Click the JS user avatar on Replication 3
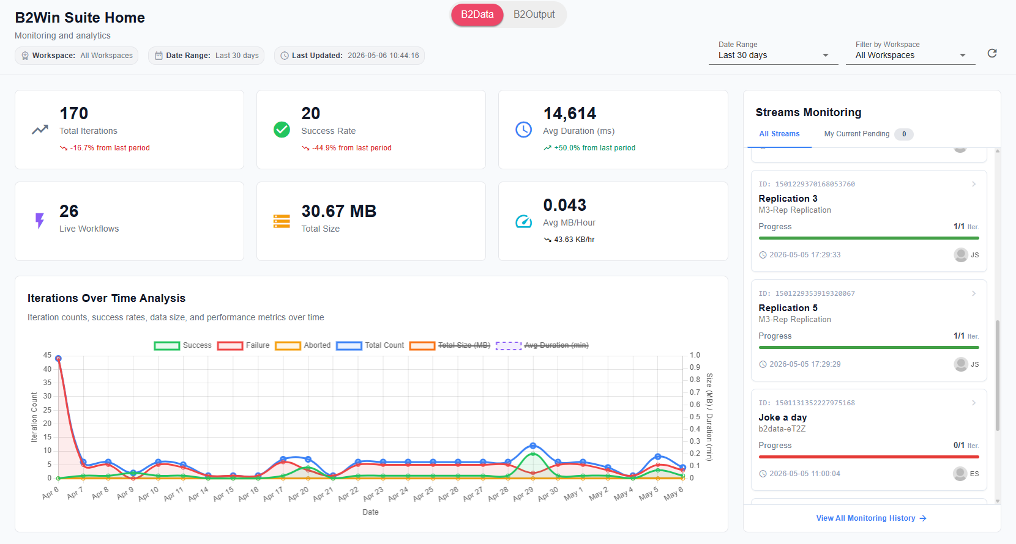Image resolution: width=1016 pixels, height=544 pixels. (x=961, y=255)
